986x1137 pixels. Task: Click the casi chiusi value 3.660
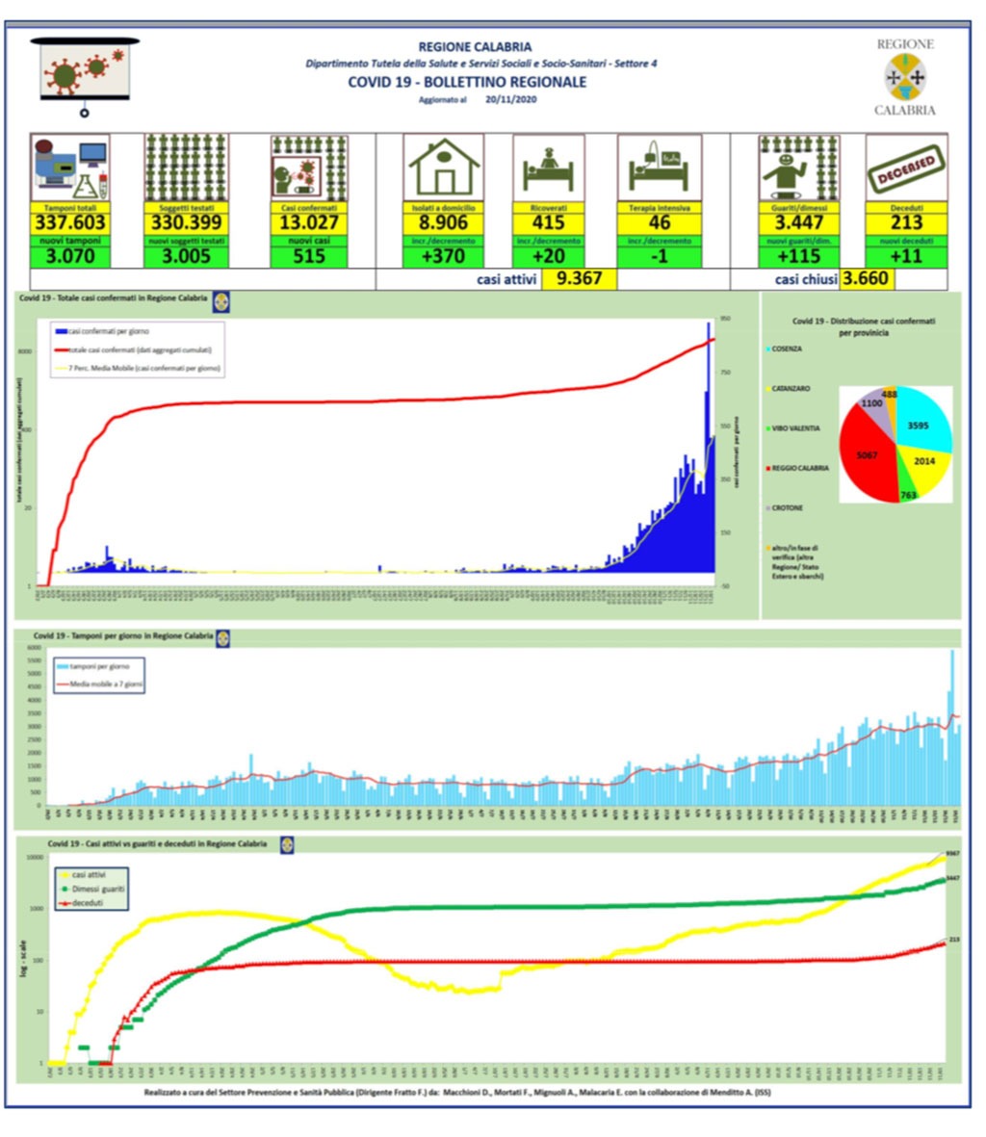[x=866, y=278]
